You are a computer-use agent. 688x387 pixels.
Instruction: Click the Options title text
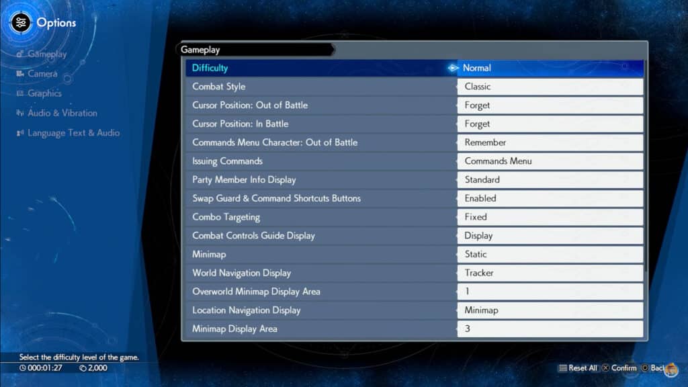coord(56,23)
